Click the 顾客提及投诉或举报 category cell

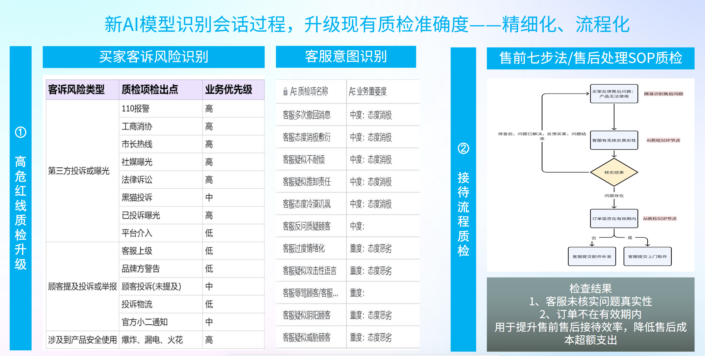(82, 286)
